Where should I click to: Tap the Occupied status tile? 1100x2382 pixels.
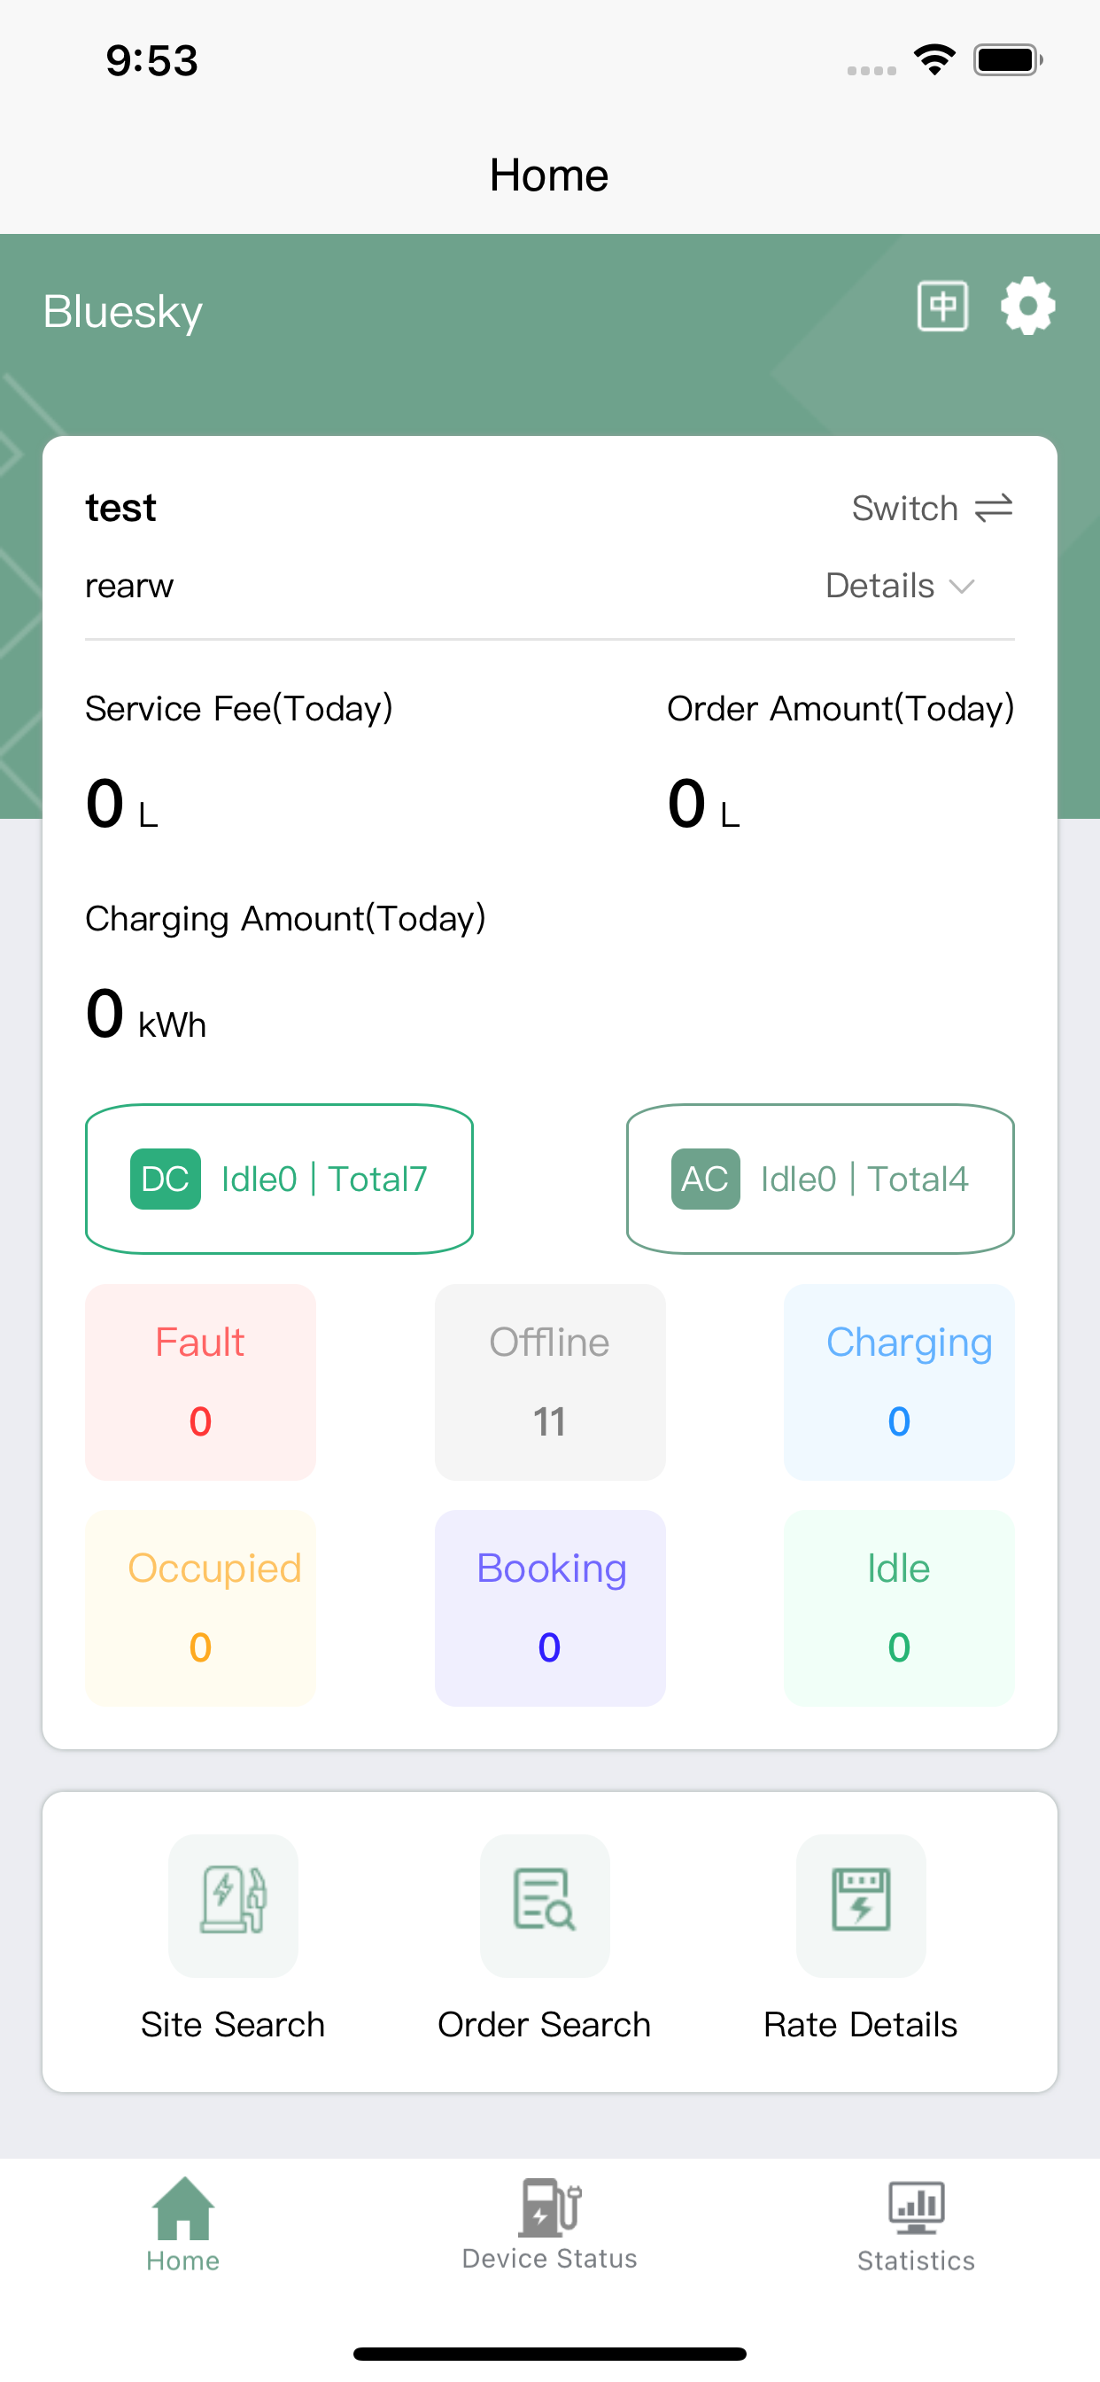pos(200,1608)
